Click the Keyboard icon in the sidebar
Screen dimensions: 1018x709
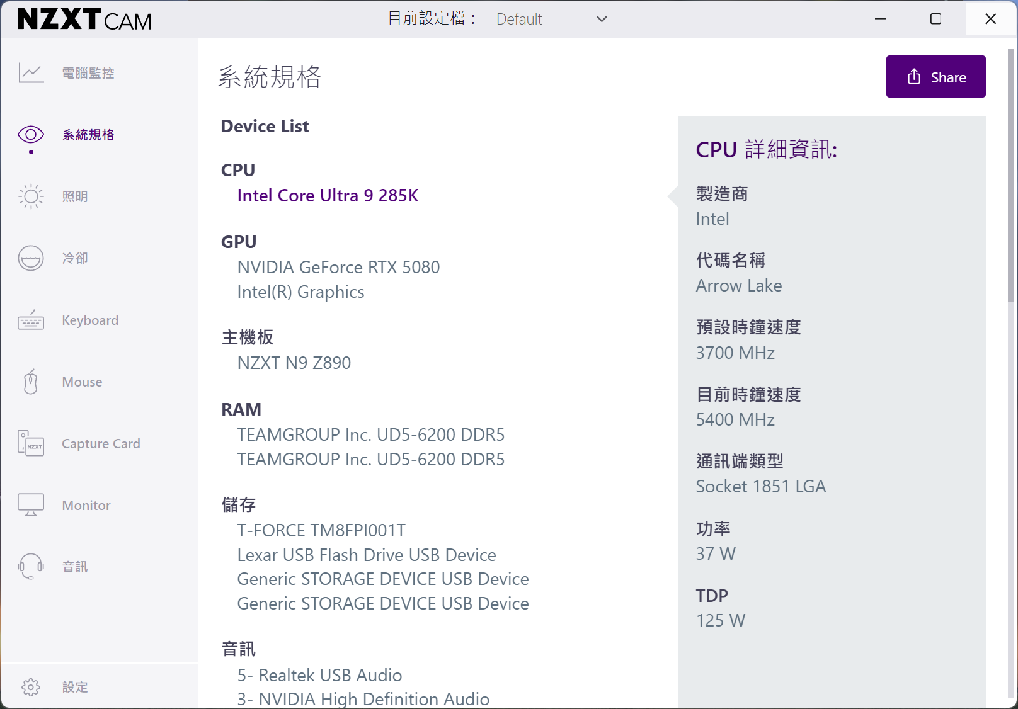click(31, 320)
